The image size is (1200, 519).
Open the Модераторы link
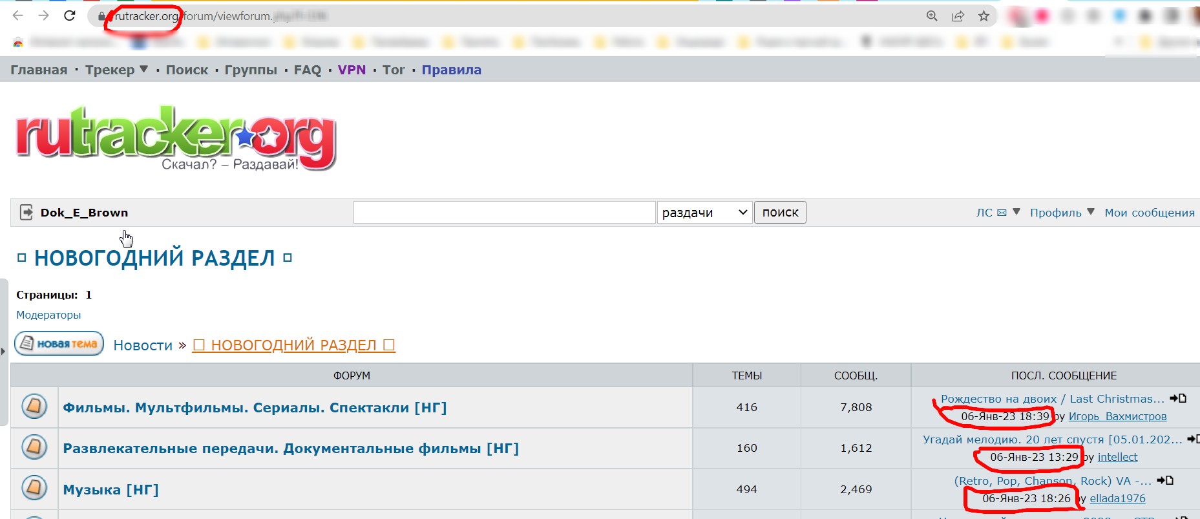click(x=48, y=315)
